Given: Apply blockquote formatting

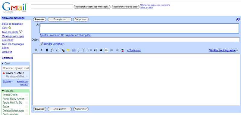Looking at the screenshot, I should (x=101, y=50).
